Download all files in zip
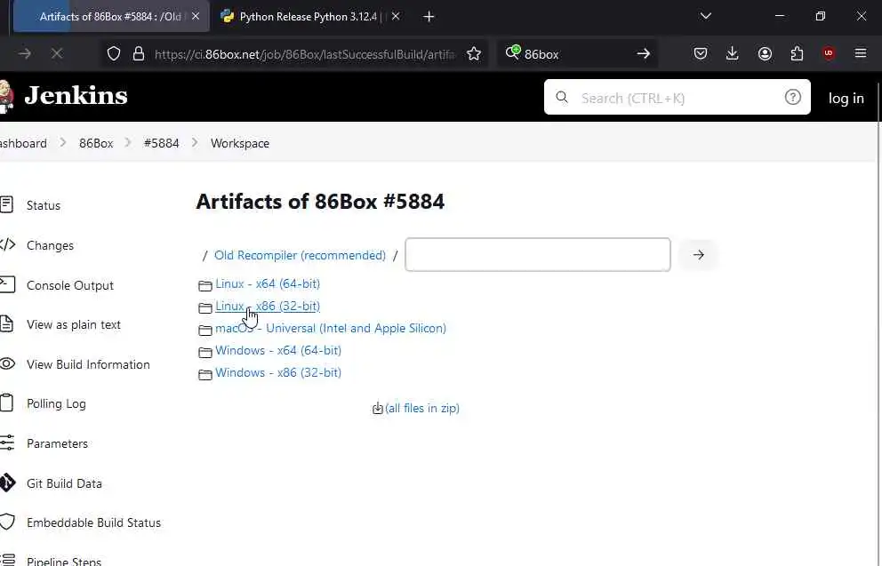 click(x=421, y=408)
